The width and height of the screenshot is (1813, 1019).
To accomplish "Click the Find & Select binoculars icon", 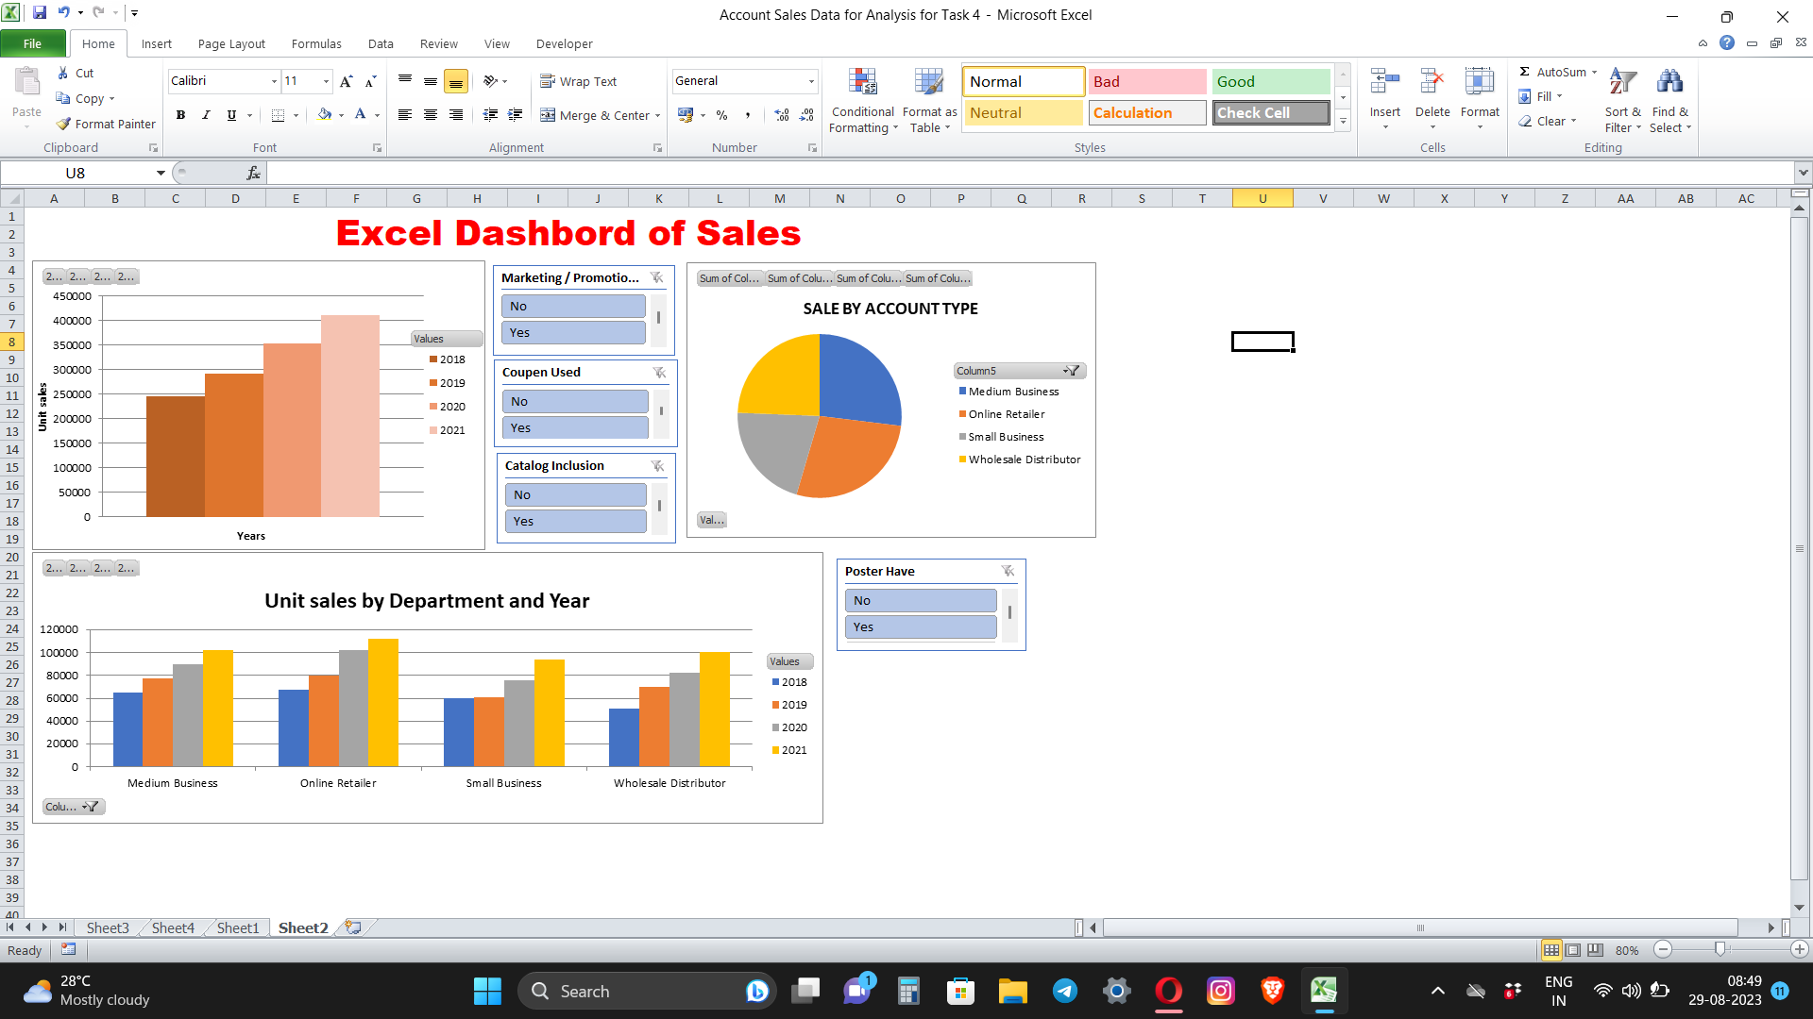I will click(1669, 83).
